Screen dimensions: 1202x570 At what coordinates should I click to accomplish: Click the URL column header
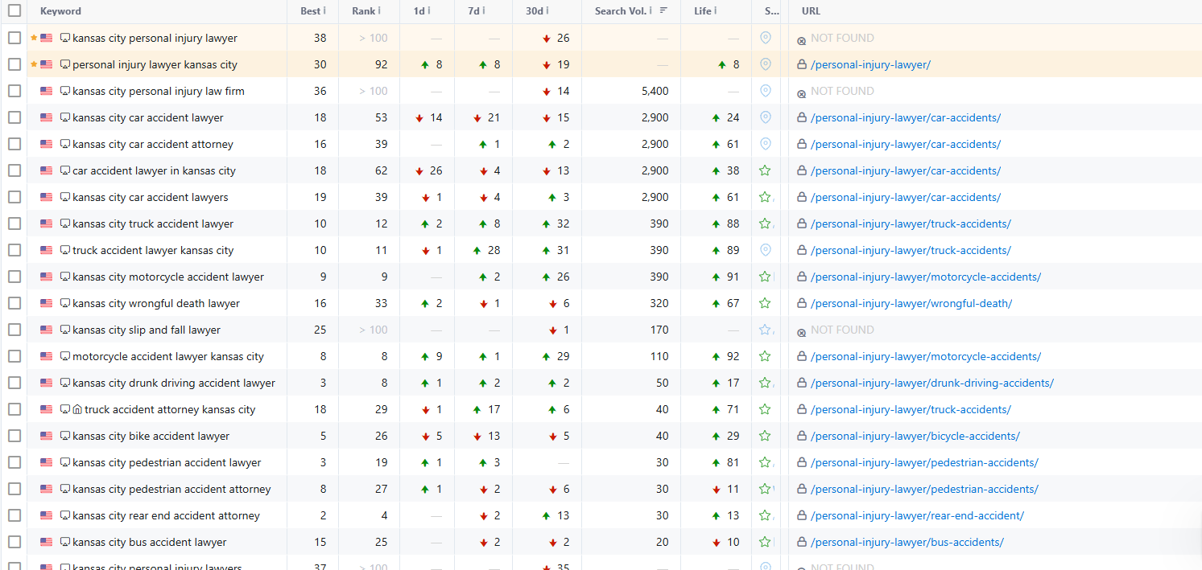811,11
